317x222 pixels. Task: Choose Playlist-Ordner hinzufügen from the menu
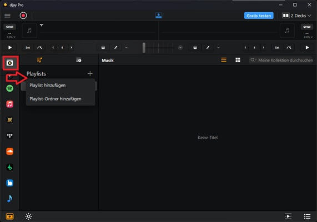click(61, 99)
